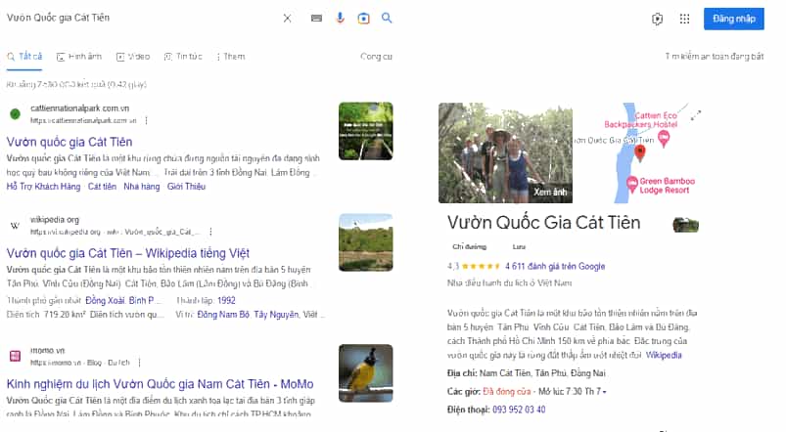Click the 1992 founding year link
The width and height of the screenshot is (786, 432).
[226, 301]
